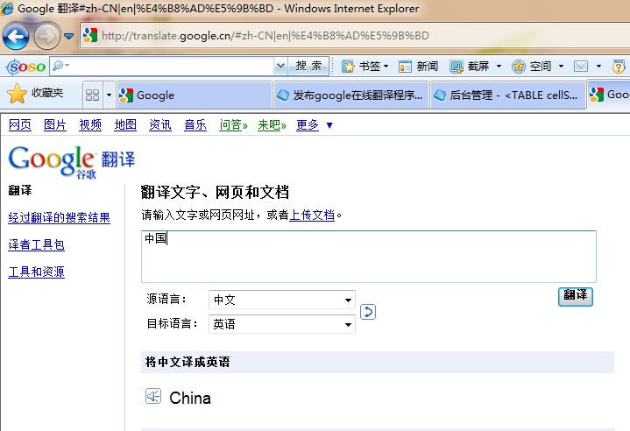Viewport: 630px width, 431px height.
Task: Click the browser Back arrow button
Action: [x=16, y=37]
